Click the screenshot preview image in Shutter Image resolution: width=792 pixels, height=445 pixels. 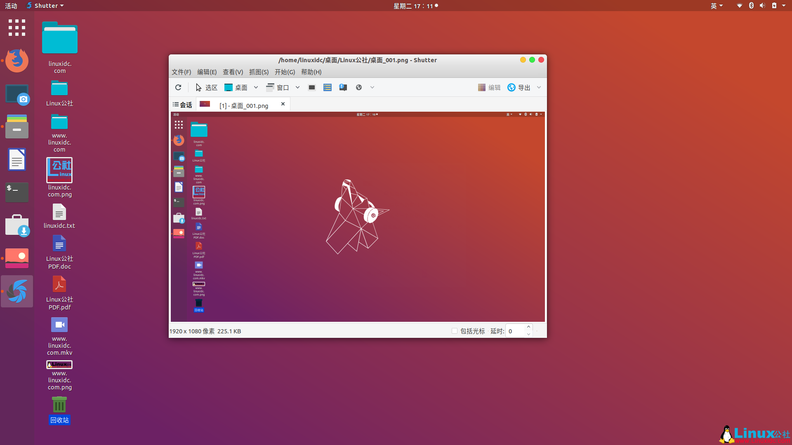tap(358, 217)
